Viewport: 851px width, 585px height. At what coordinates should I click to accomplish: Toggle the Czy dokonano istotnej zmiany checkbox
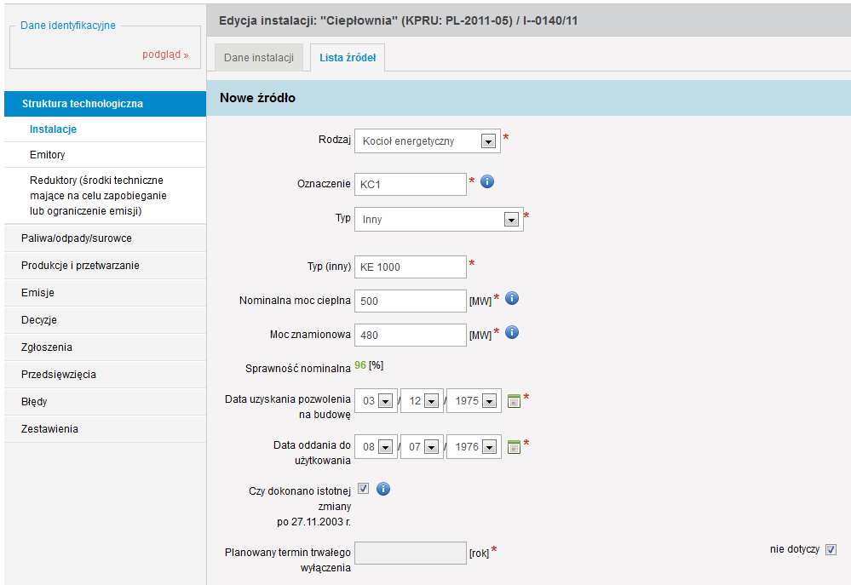point(363,489)
